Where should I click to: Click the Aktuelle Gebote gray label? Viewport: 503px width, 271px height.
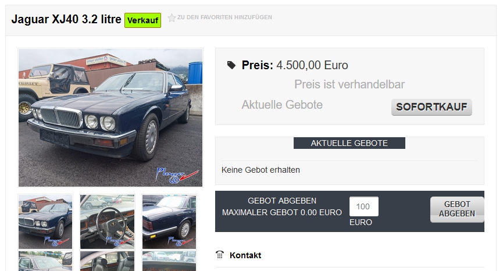[x=282, y=105]
